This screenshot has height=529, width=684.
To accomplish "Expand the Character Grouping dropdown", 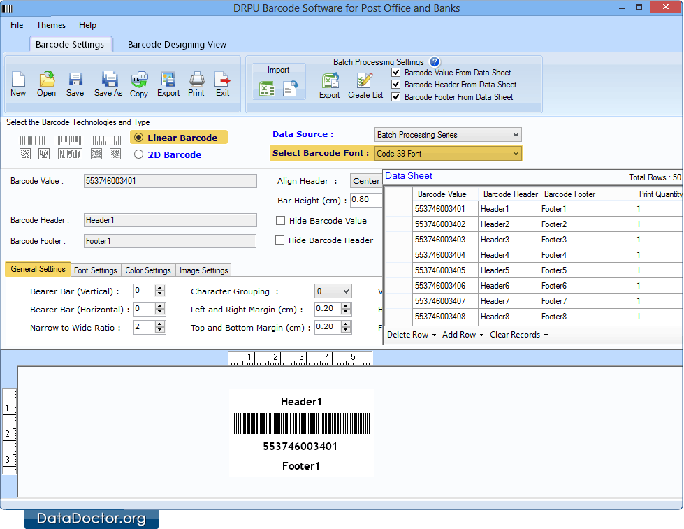I will (333, 291).
